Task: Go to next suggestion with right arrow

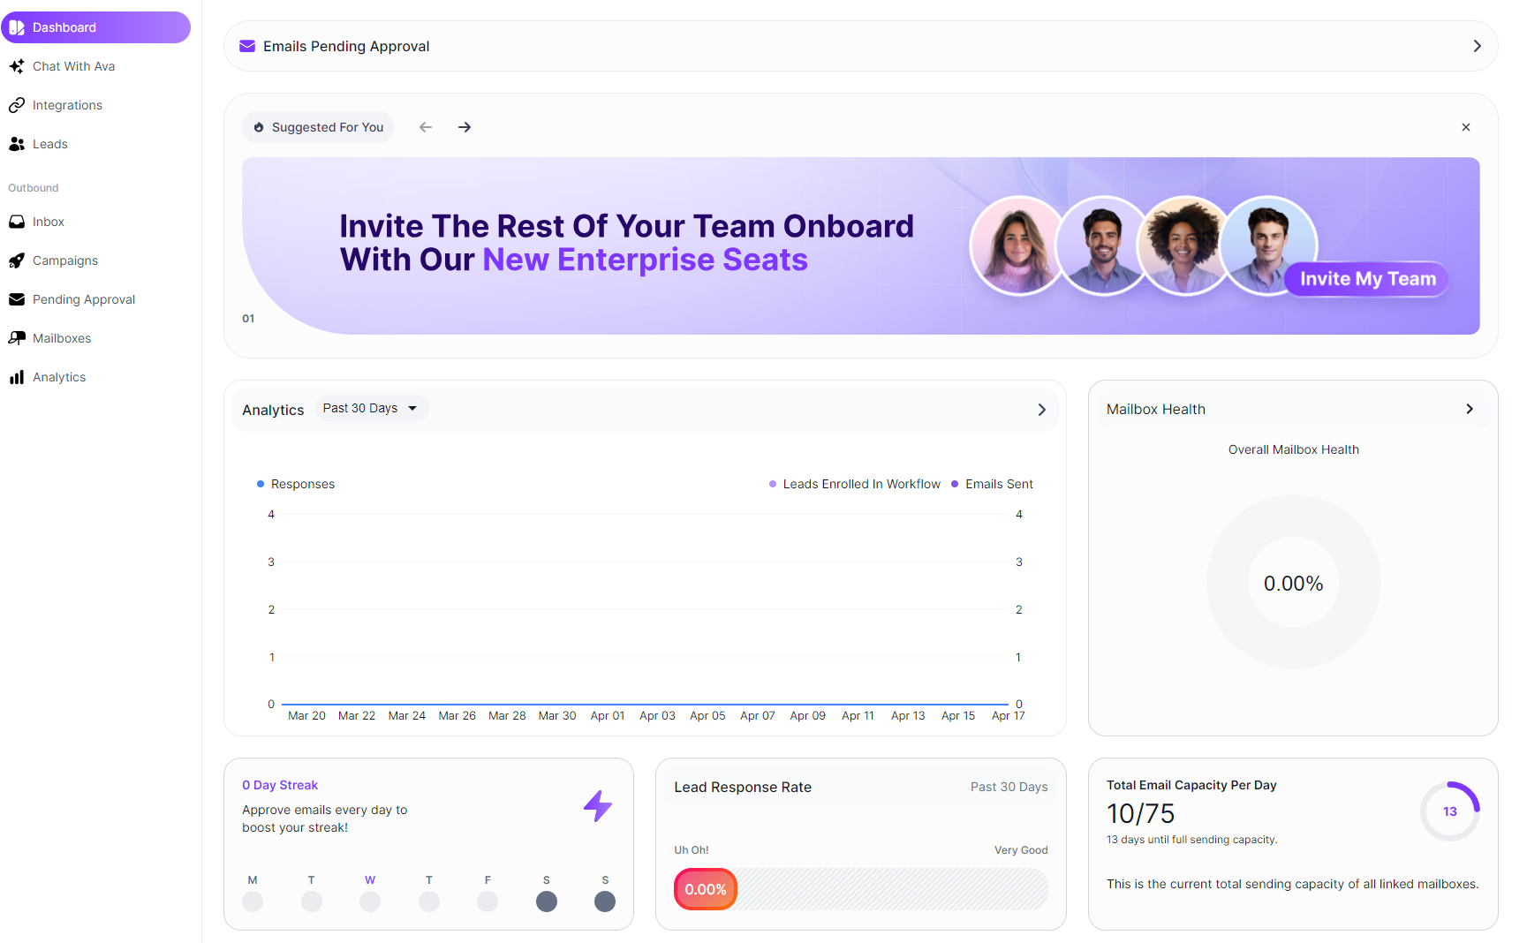Action: click(x=465, y=127)
